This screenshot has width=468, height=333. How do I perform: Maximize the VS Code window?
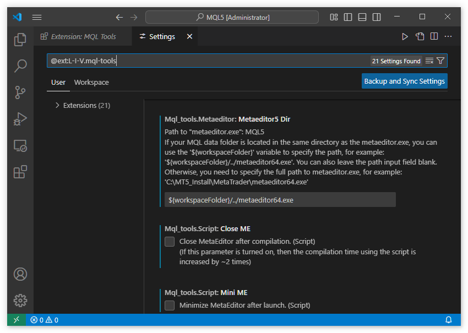pos(422,17)
